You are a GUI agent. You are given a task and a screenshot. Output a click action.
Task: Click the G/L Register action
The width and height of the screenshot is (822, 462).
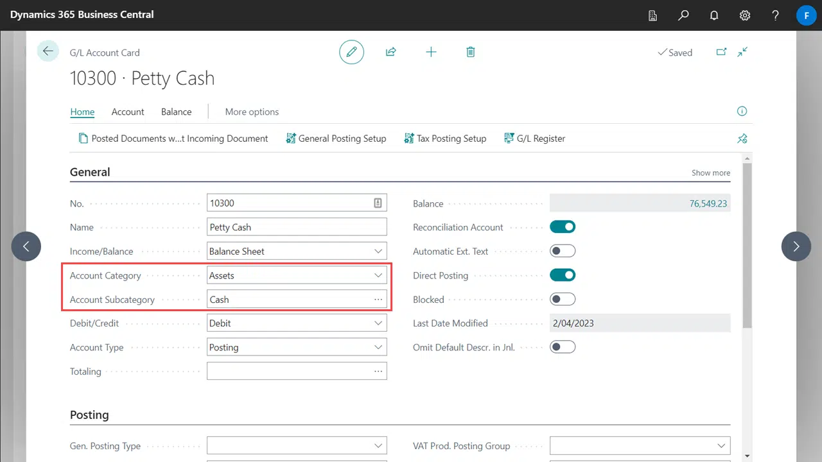(534, 139)
